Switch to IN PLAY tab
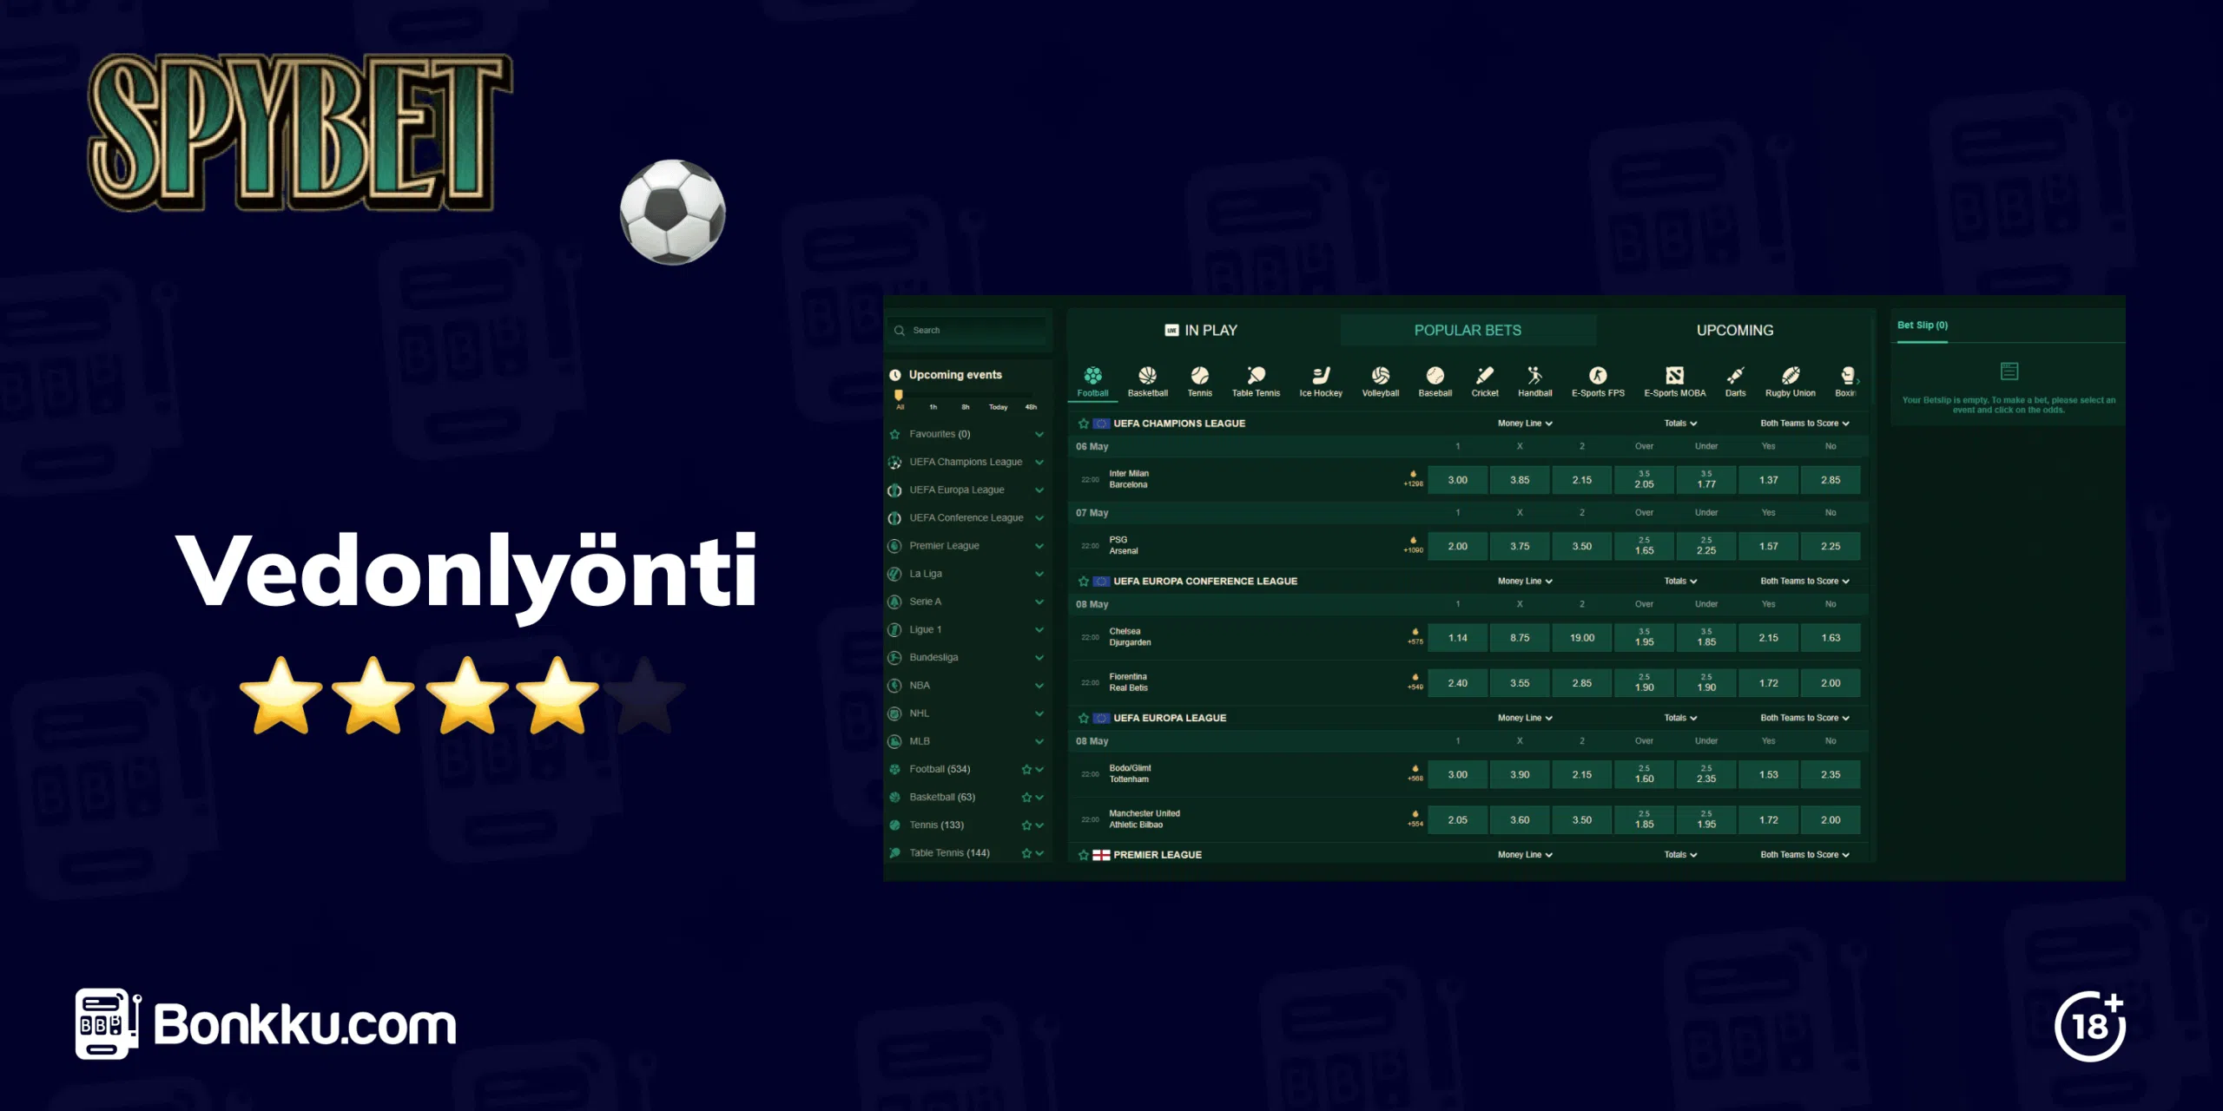The width and height of the screenshot is (2223, 1111). 1201,331
